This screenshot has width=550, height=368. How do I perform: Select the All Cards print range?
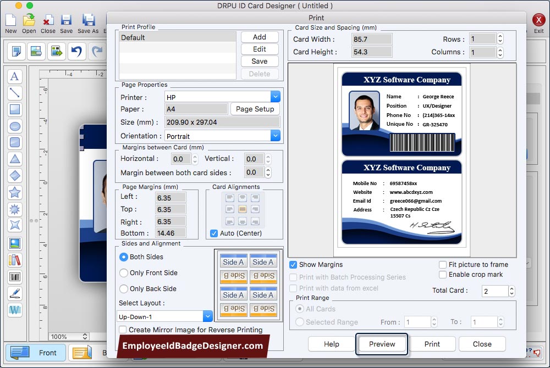pyautogui.click(x=300, y=309)
